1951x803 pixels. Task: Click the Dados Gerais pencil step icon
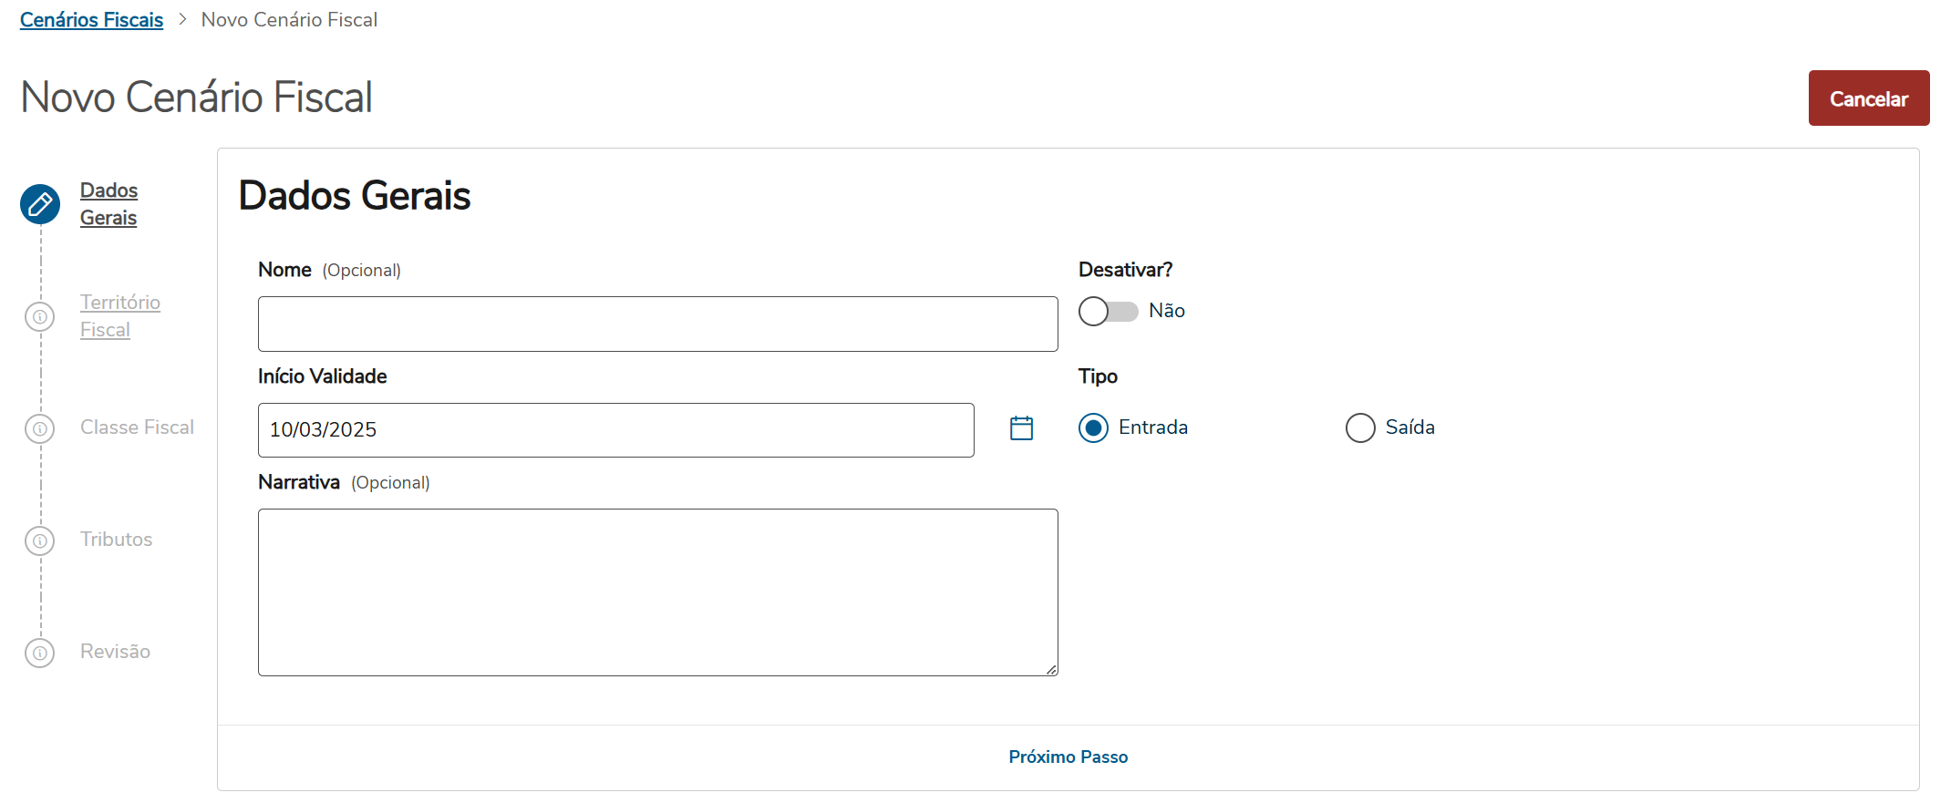pos(40,204)
